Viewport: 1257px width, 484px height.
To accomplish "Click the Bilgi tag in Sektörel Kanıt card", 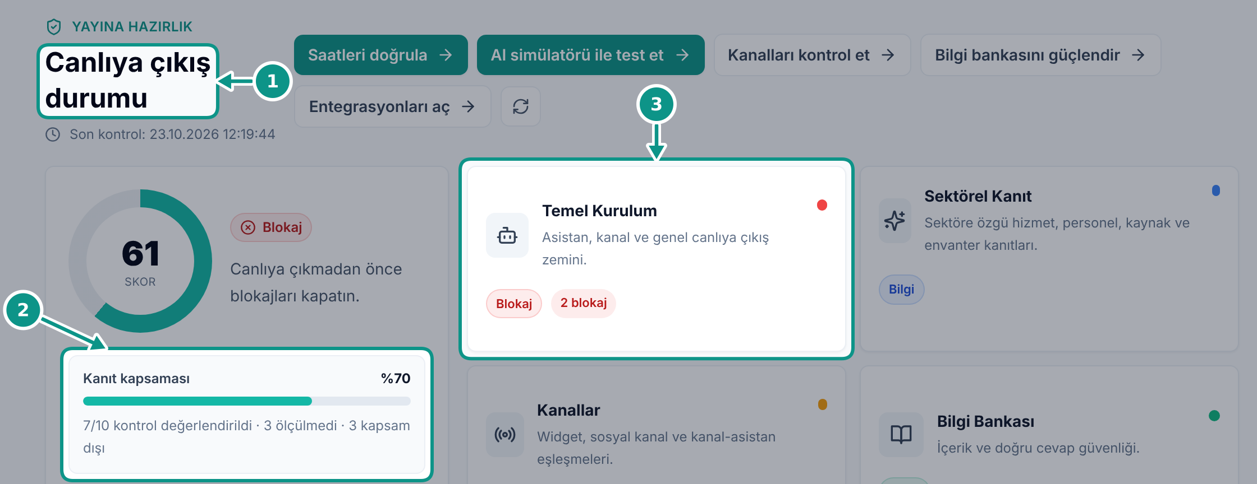I will [902, 290].
